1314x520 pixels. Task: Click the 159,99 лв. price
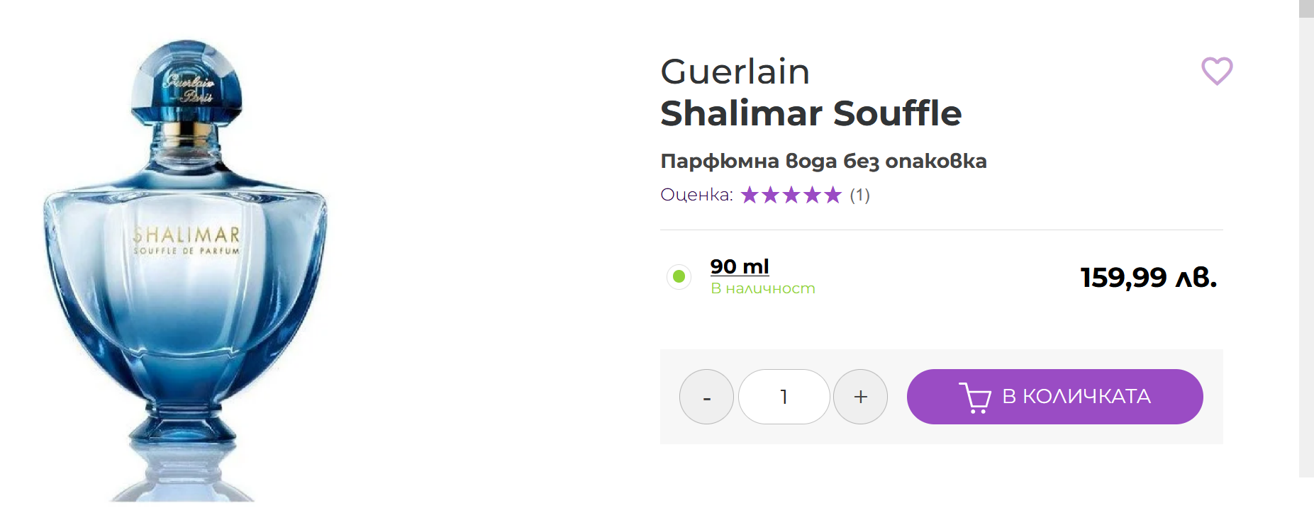click(x=1148, y=277)
